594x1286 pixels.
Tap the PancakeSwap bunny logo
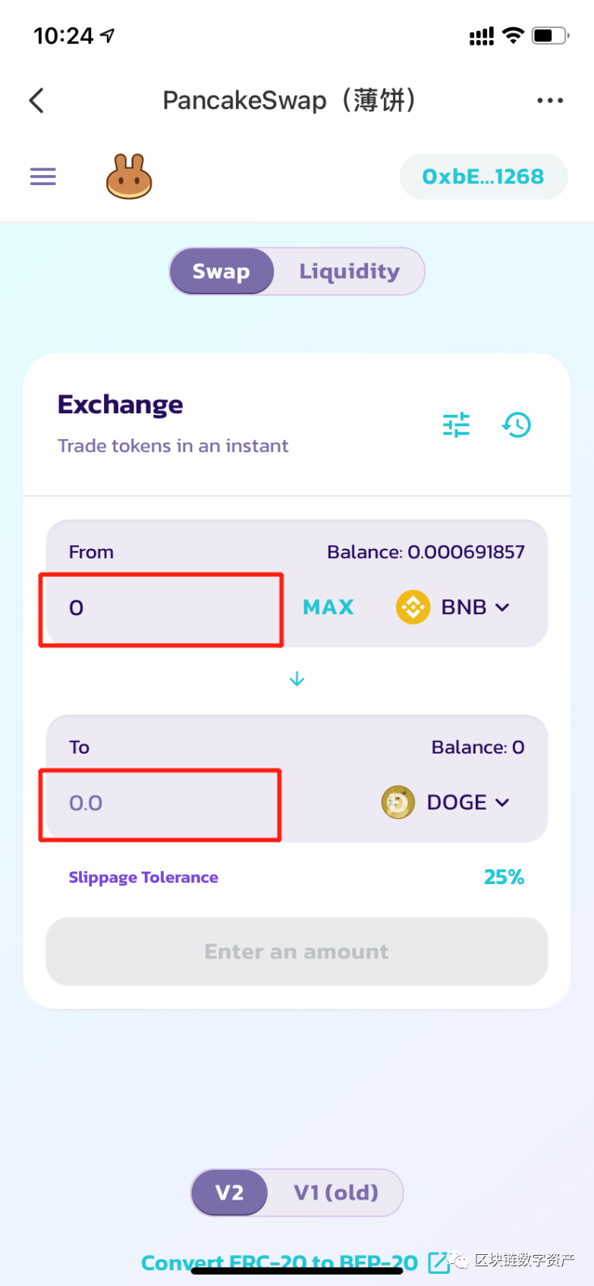(129, 177)
